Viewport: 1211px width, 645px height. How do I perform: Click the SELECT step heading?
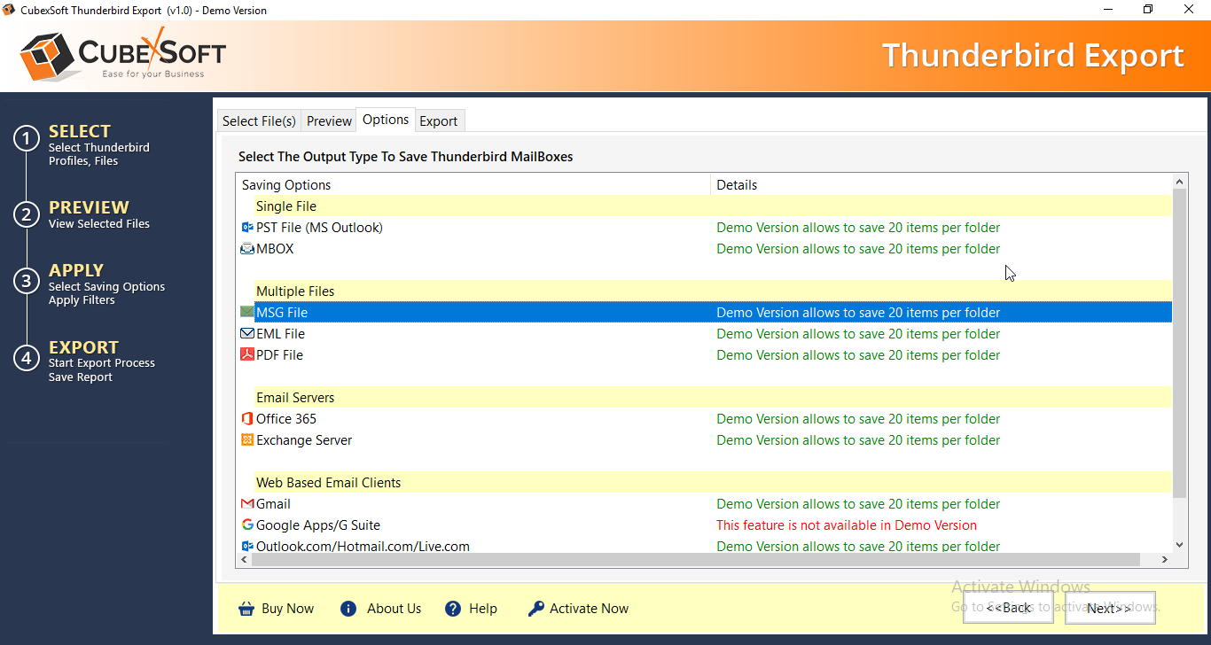pos(80,131)
